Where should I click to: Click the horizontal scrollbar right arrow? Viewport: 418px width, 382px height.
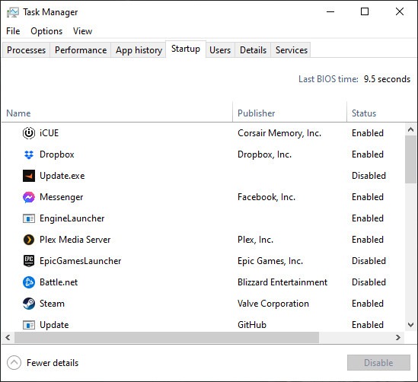[398, 338]
